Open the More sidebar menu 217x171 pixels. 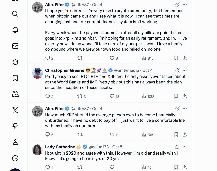pos(15,158)
